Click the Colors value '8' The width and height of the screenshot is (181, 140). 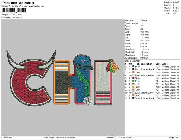[x=174, y=5]
